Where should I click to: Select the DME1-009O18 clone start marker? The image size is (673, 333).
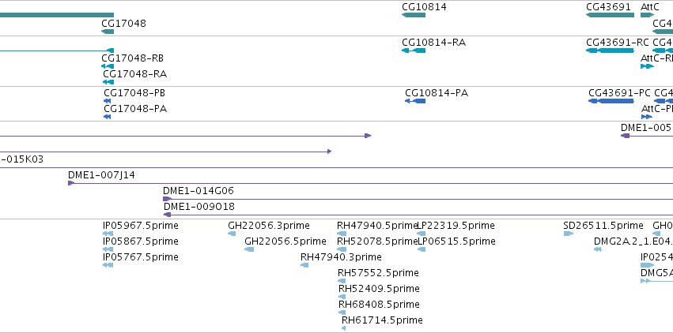click(168, 215)
